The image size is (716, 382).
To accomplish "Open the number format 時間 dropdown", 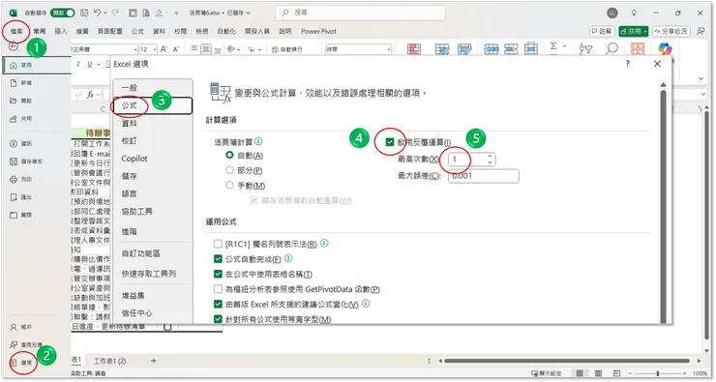I will pos(389,49).
